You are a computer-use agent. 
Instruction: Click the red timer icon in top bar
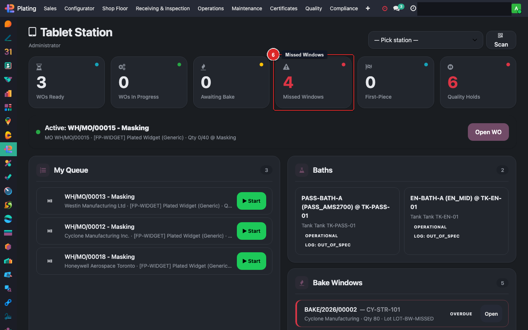point(385,8)
